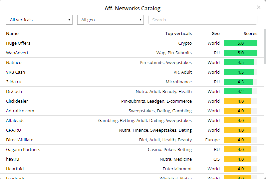Viewport: 266px width, 179px height.
Task: Expand the All geo dropdown
Action: (110, 20)
